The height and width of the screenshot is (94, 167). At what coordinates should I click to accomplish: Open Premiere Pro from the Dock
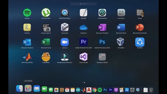tap(111, 90)
